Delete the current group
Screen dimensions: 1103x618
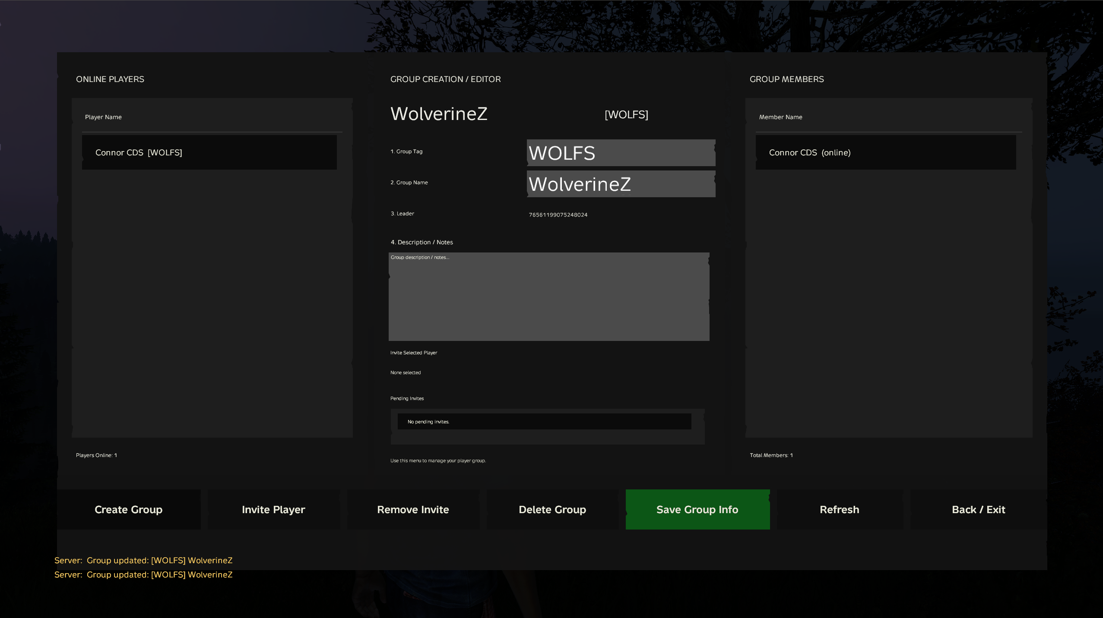pos(552,509)
